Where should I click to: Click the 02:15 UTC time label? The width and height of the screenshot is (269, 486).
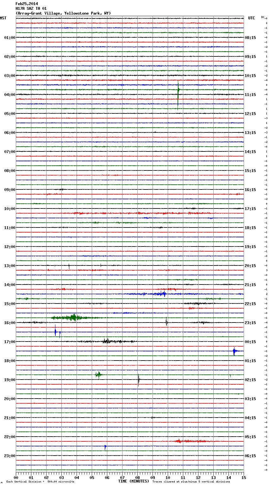point(250,380)
